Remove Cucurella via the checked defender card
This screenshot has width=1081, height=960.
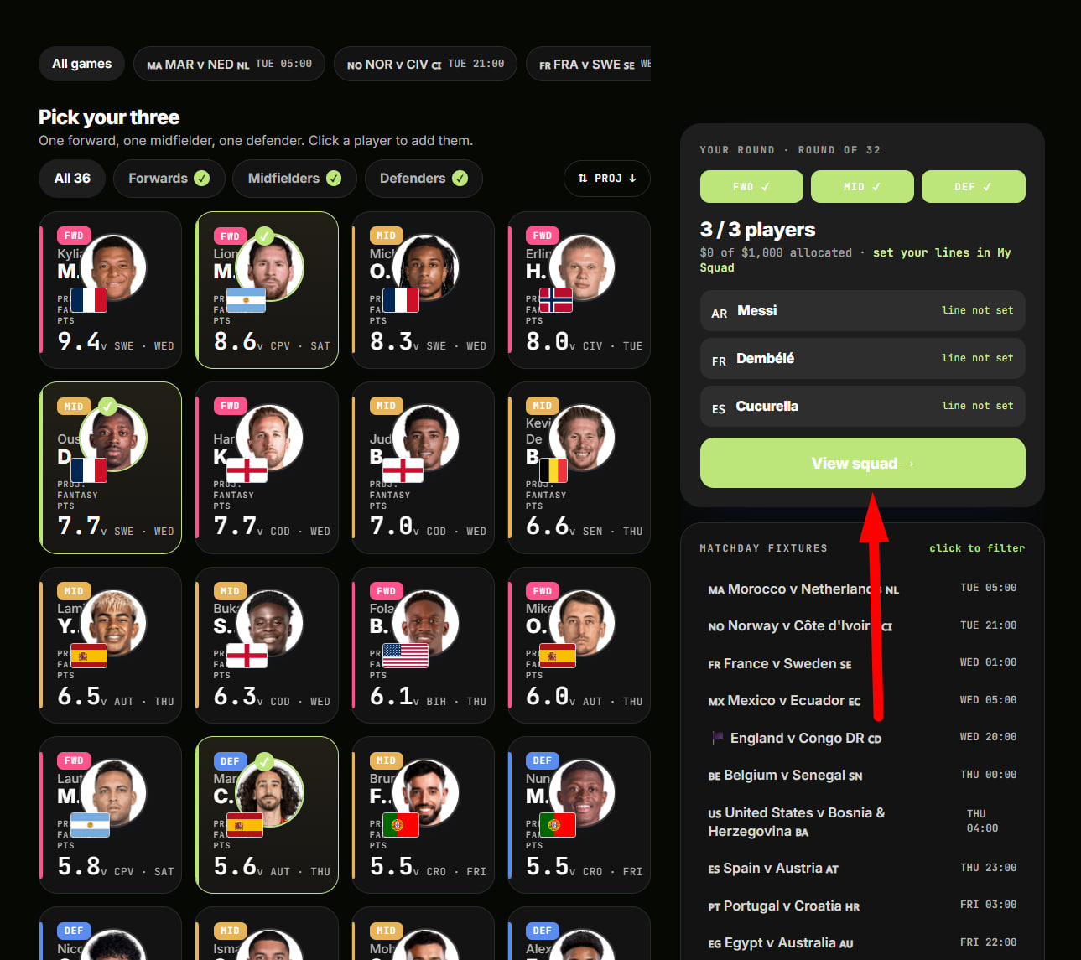coord(264,761)
